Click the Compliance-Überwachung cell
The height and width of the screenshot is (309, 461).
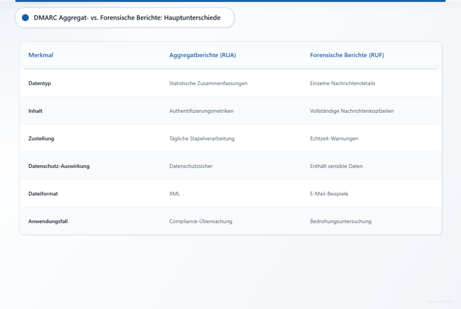point(201,221)
